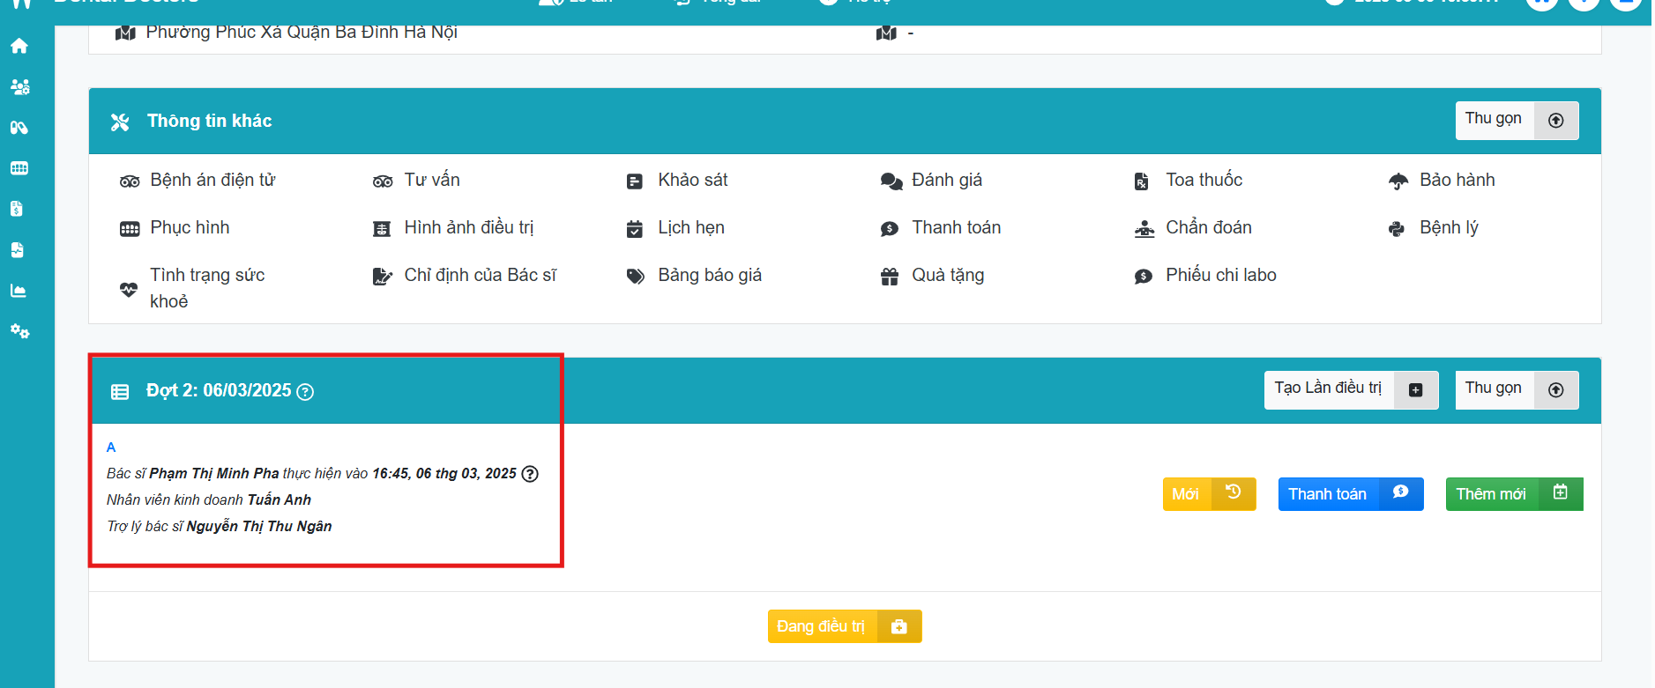This screenshot has height=688, width=1655.
Task: Open treatment link labeled A
Action: pyautogui.click(x=111, y=448)
